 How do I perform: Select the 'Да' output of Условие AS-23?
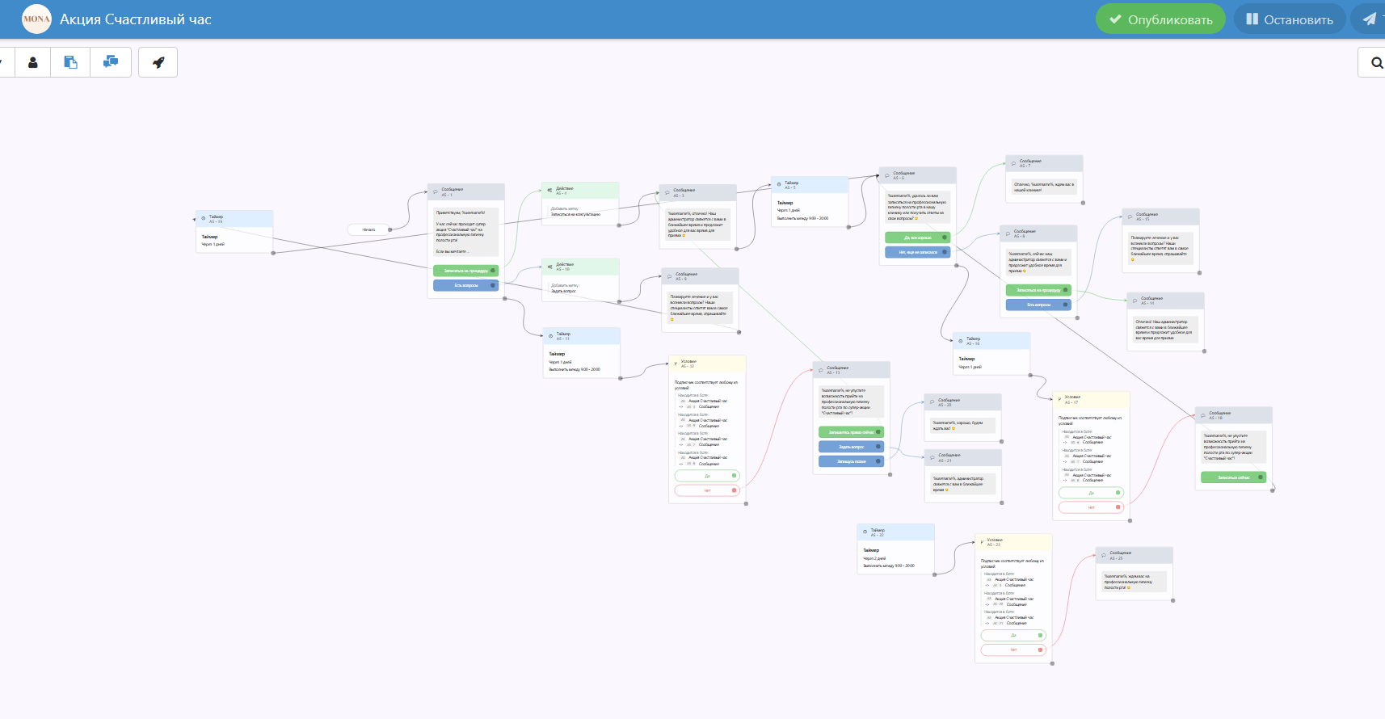[1013, 635]
